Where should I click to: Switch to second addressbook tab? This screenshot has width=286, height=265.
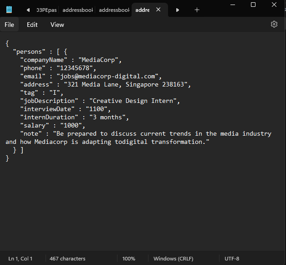point(114,10)
